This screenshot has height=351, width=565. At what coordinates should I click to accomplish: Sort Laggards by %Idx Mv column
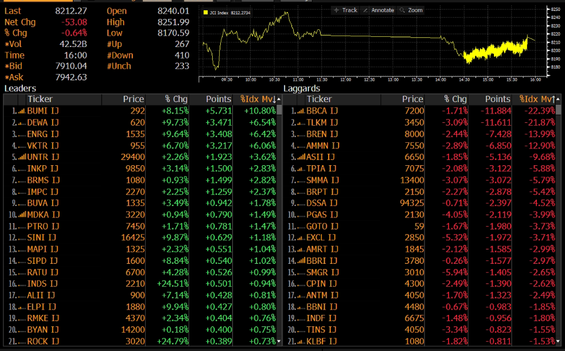[x=534, y=99]
